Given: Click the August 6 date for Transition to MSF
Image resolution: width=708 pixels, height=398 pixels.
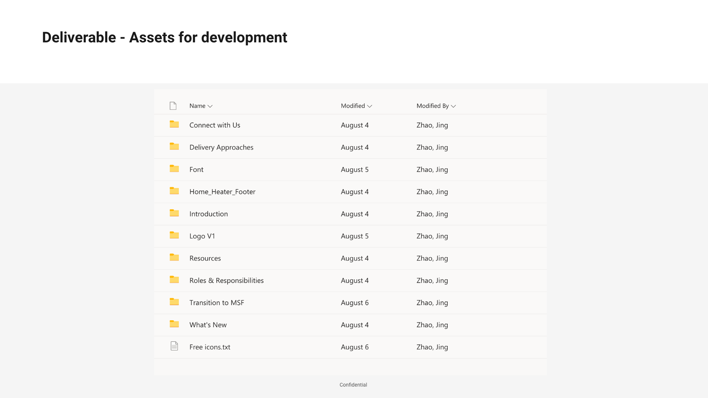Looking at the screenshot, I should pos(354,303).
